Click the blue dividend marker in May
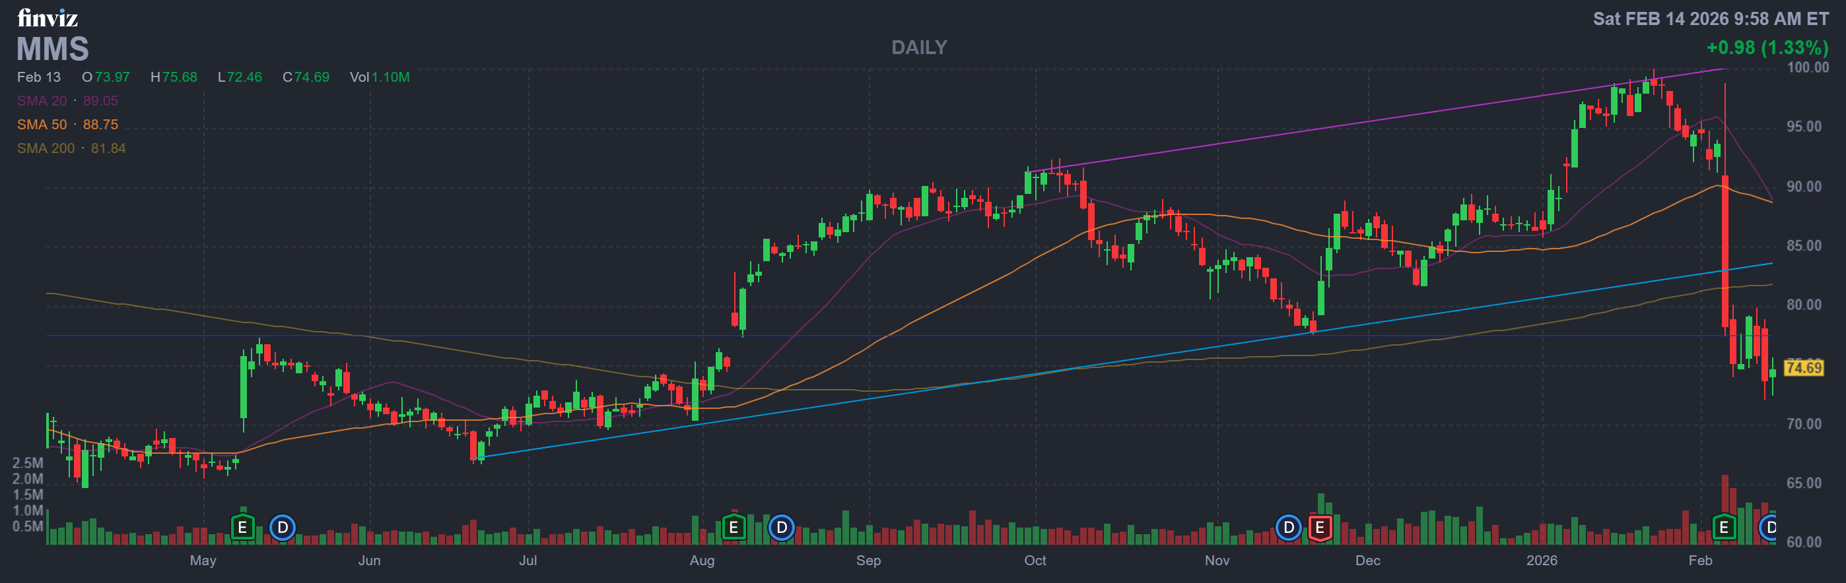 tap(283, 528)
